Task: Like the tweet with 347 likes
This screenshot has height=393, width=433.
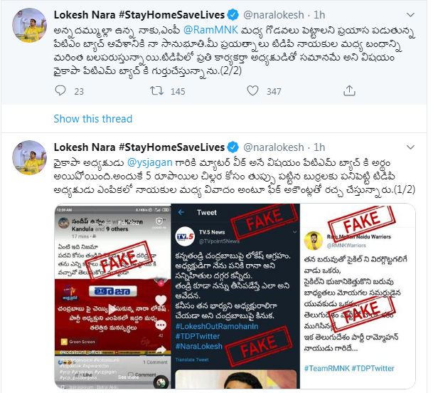Action: pos(252,90)
